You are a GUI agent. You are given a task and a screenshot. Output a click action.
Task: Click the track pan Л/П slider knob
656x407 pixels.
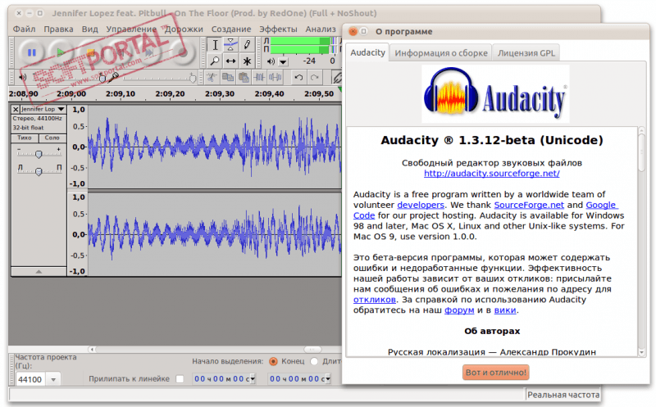click(39, 171)
